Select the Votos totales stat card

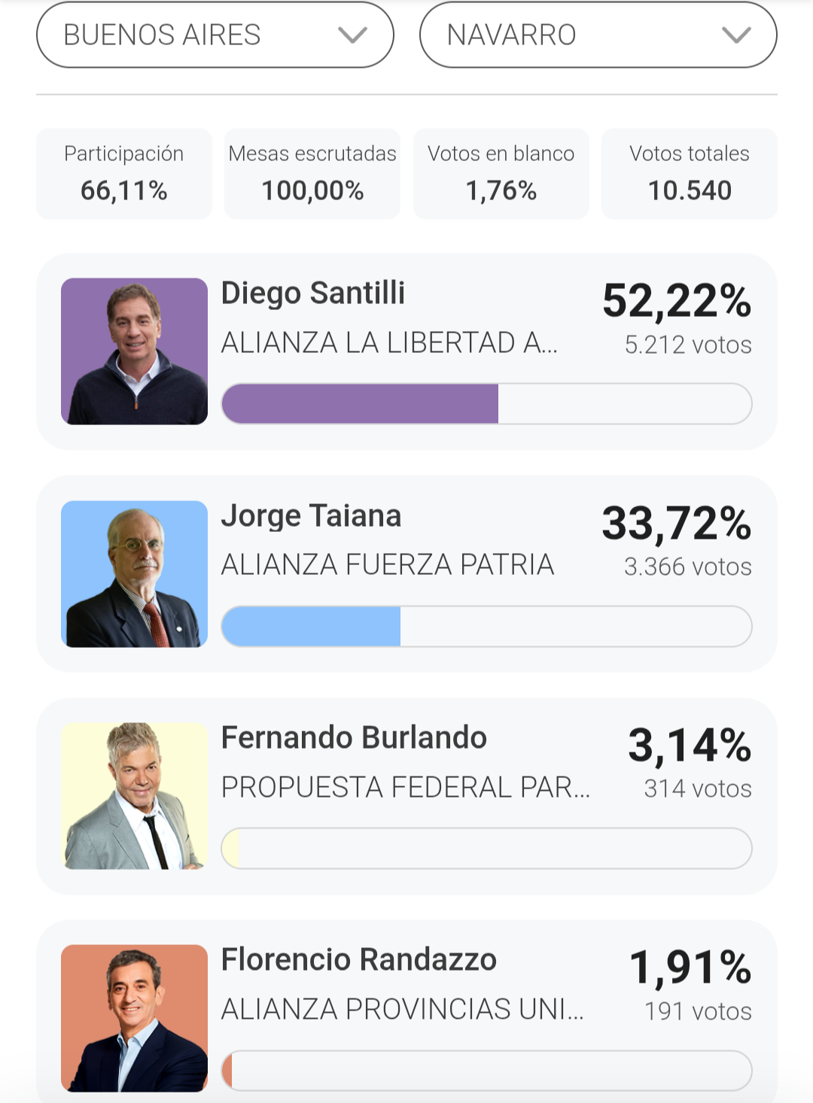pyautogui.click(x=690, y=174)
